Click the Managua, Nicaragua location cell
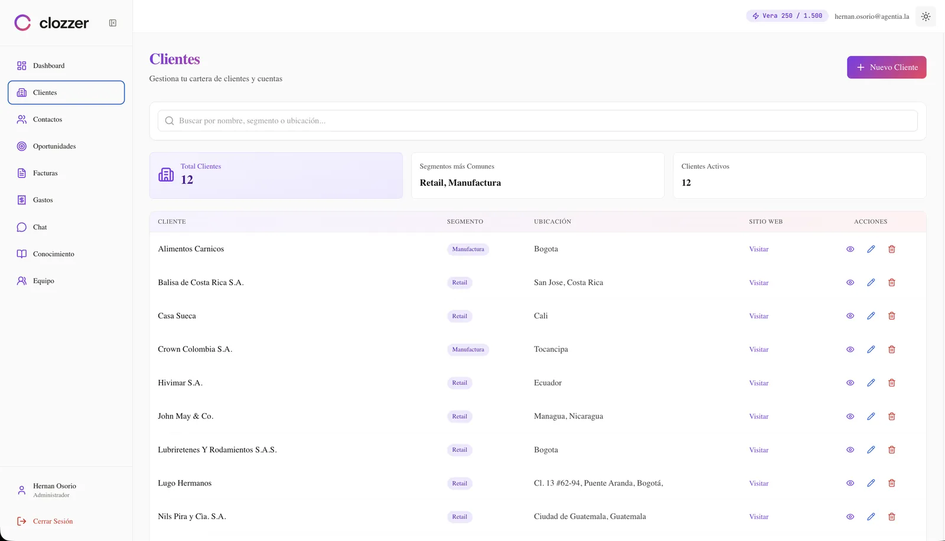Viewport: 945px width, 541px height. (x=568, y=417)
